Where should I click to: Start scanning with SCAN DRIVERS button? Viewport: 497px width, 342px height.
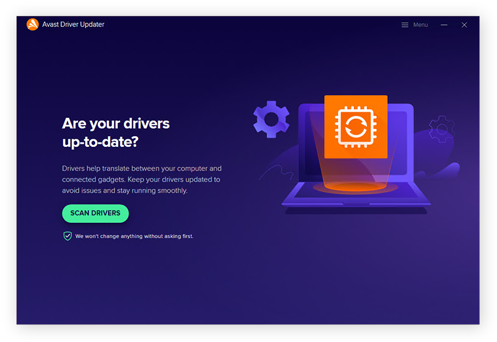95,213
